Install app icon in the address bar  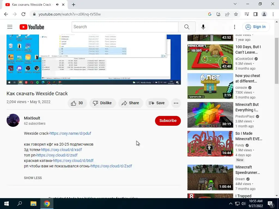218,14
